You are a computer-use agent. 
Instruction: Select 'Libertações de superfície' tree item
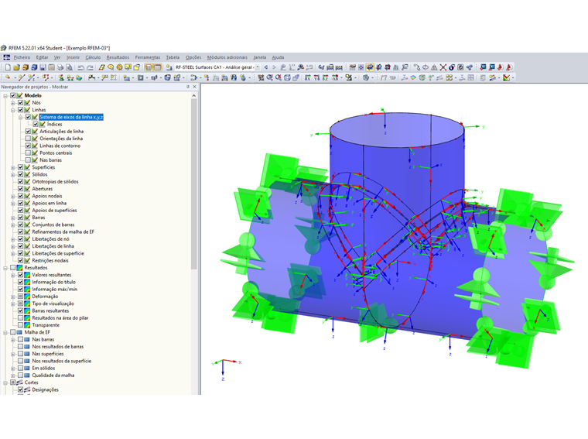pos(58,253)
